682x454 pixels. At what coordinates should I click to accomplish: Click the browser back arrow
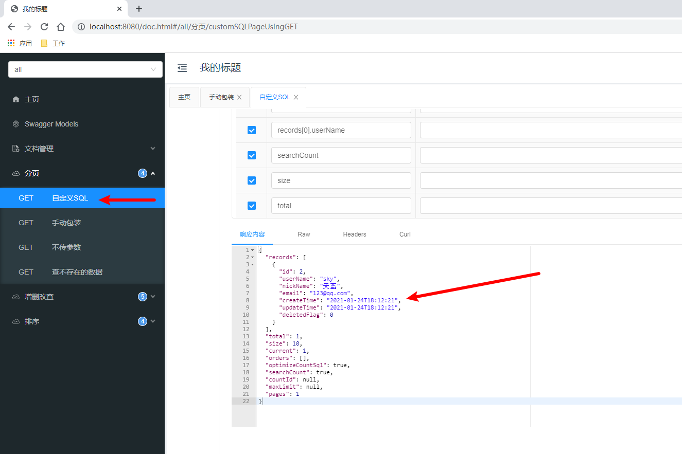pos(11,27)
